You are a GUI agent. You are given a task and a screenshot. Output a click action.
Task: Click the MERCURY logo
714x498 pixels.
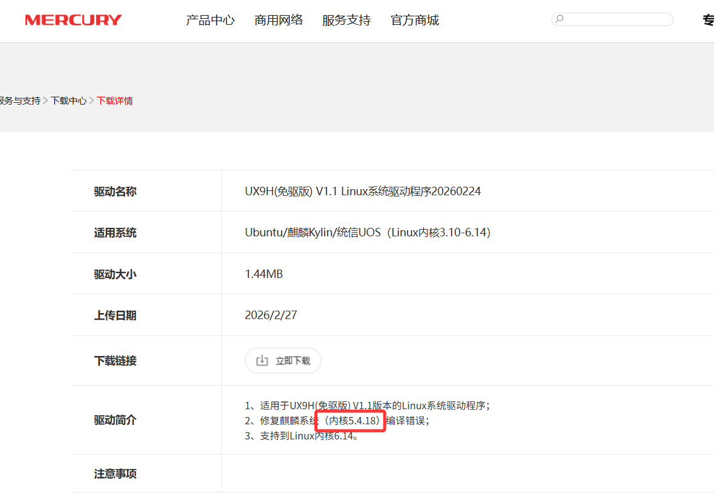point(73,20)
